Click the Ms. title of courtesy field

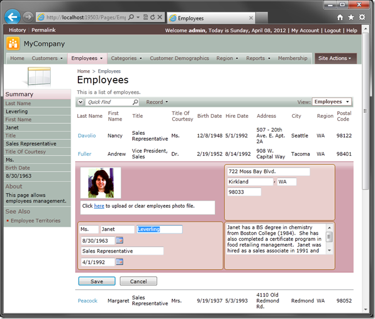pos(89,229)
